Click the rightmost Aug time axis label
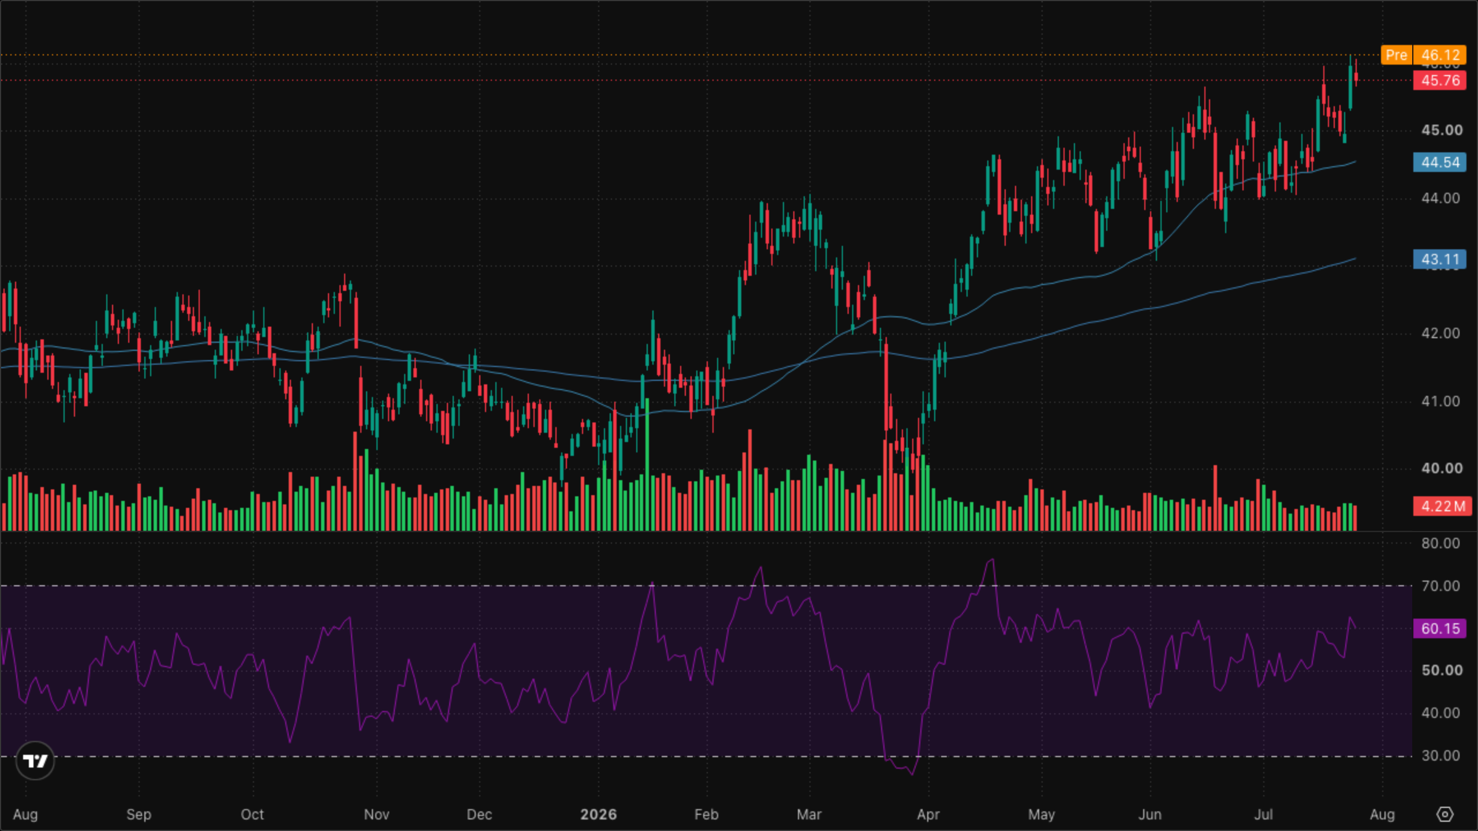1478x831 pixels. [1382, 815]
